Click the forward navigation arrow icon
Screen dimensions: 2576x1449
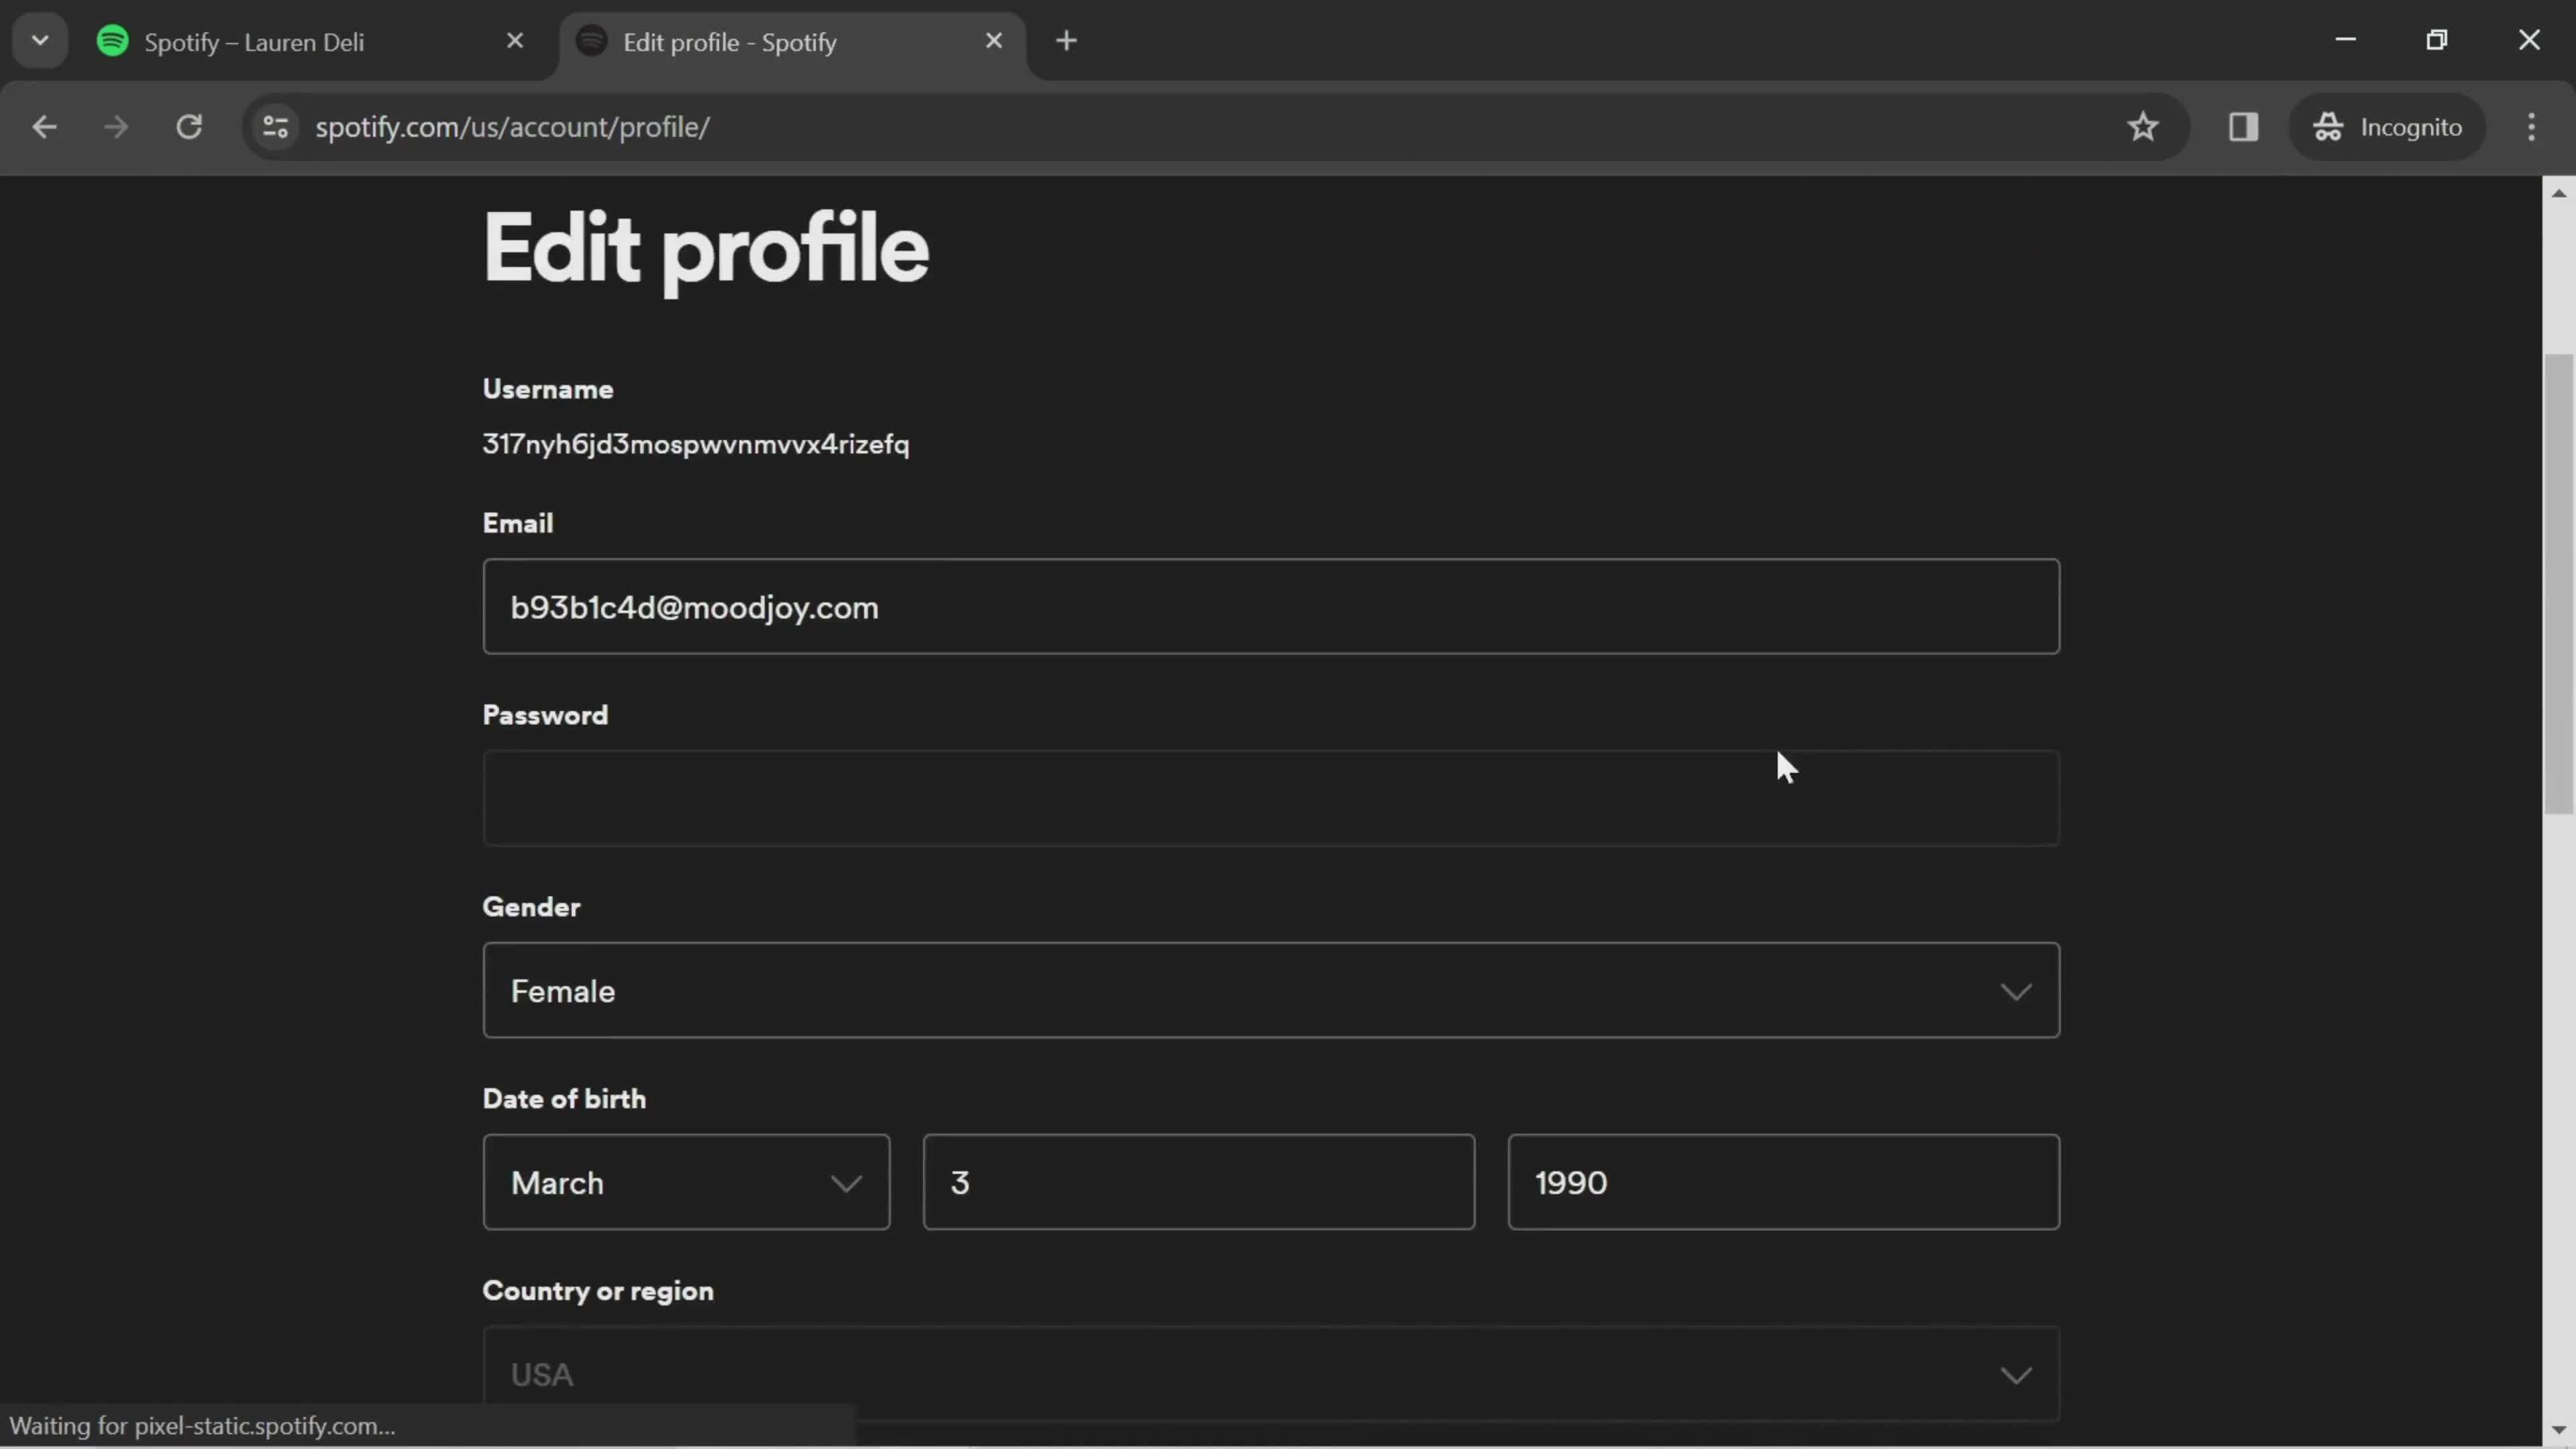pos(115,125)
